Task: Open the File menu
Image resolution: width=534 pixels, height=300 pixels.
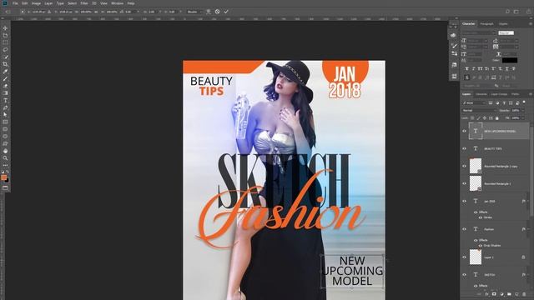Action: coord(15,3)
